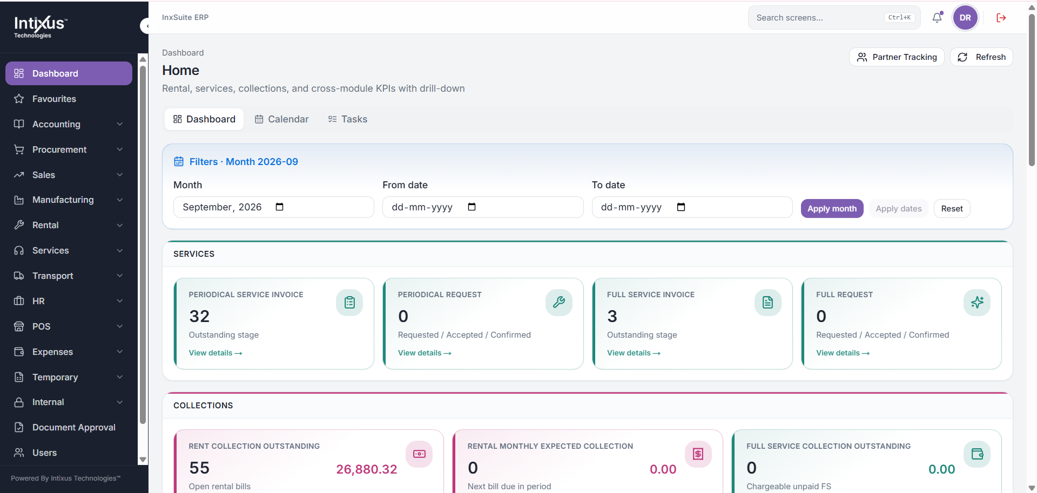Open the Month field calendar picker icon
Screen dimensions: 1037x493
[x=279, y=207]
